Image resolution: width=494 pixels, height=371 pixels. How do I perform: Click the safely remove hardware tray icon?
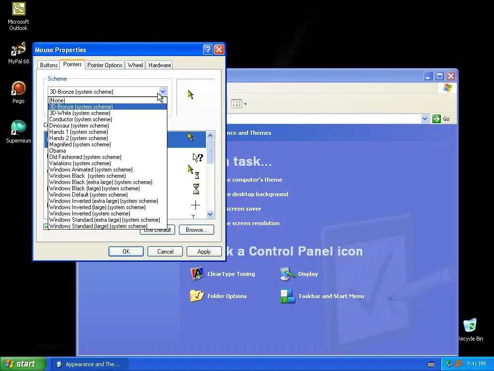click(449, 364)
